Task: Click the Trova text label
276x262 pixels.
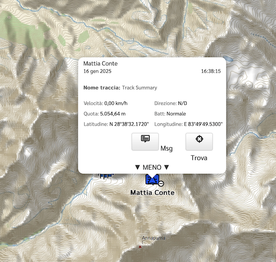Action: click(x=199, y=158)
